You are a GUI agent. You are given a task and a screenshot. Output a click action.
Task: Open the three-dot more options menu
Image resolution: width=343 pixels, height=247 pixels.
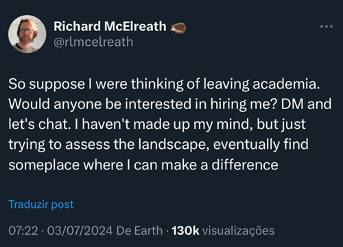327,27
